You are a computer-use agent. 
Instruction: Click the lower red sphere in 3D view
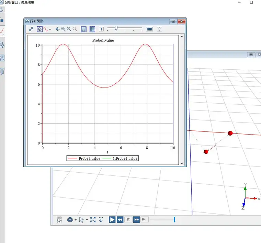[206, 152]
